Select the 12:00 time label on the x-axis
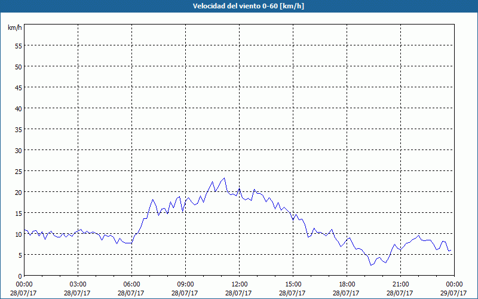This screenshot has width=478, height=299. [x=240, y=285]
